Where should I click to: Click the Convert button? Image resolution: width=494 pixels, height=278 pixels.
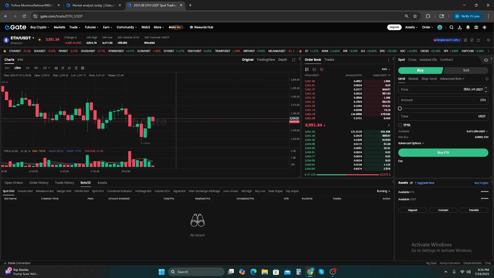(443, 210)
